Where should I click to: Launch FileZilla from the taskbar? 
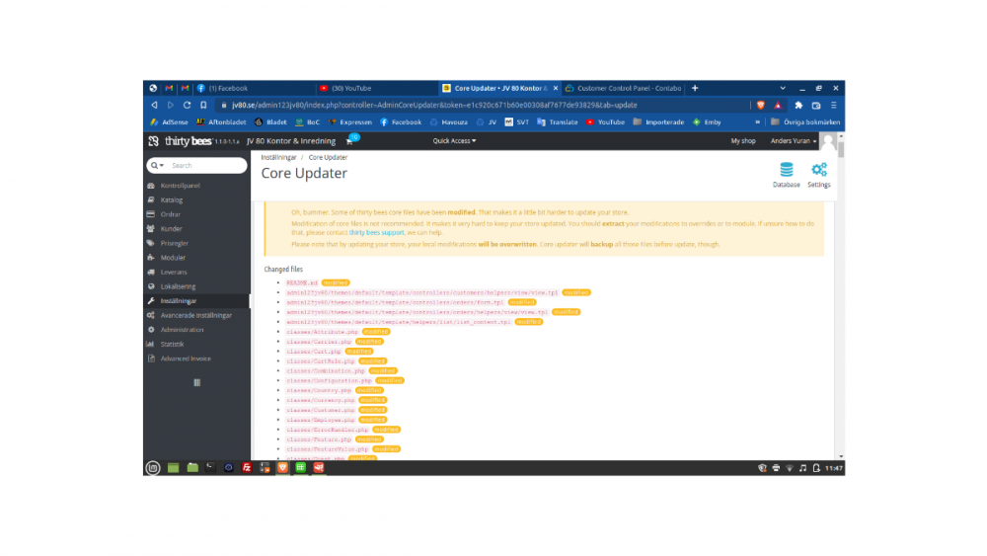point(246,467)
